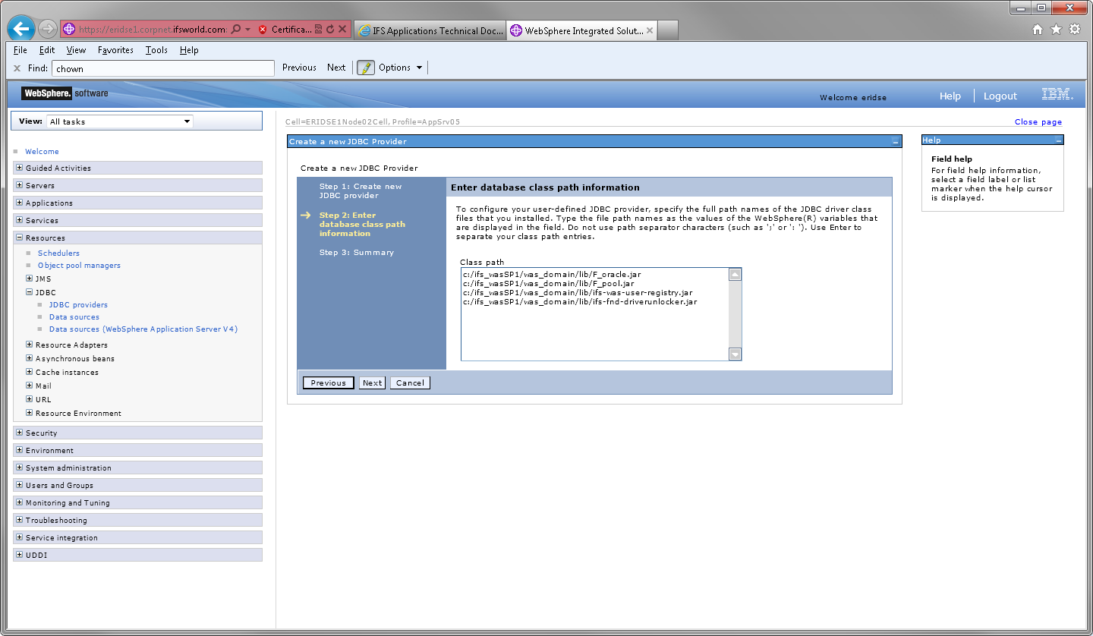Open the Schedulers link

click(58, 253)
